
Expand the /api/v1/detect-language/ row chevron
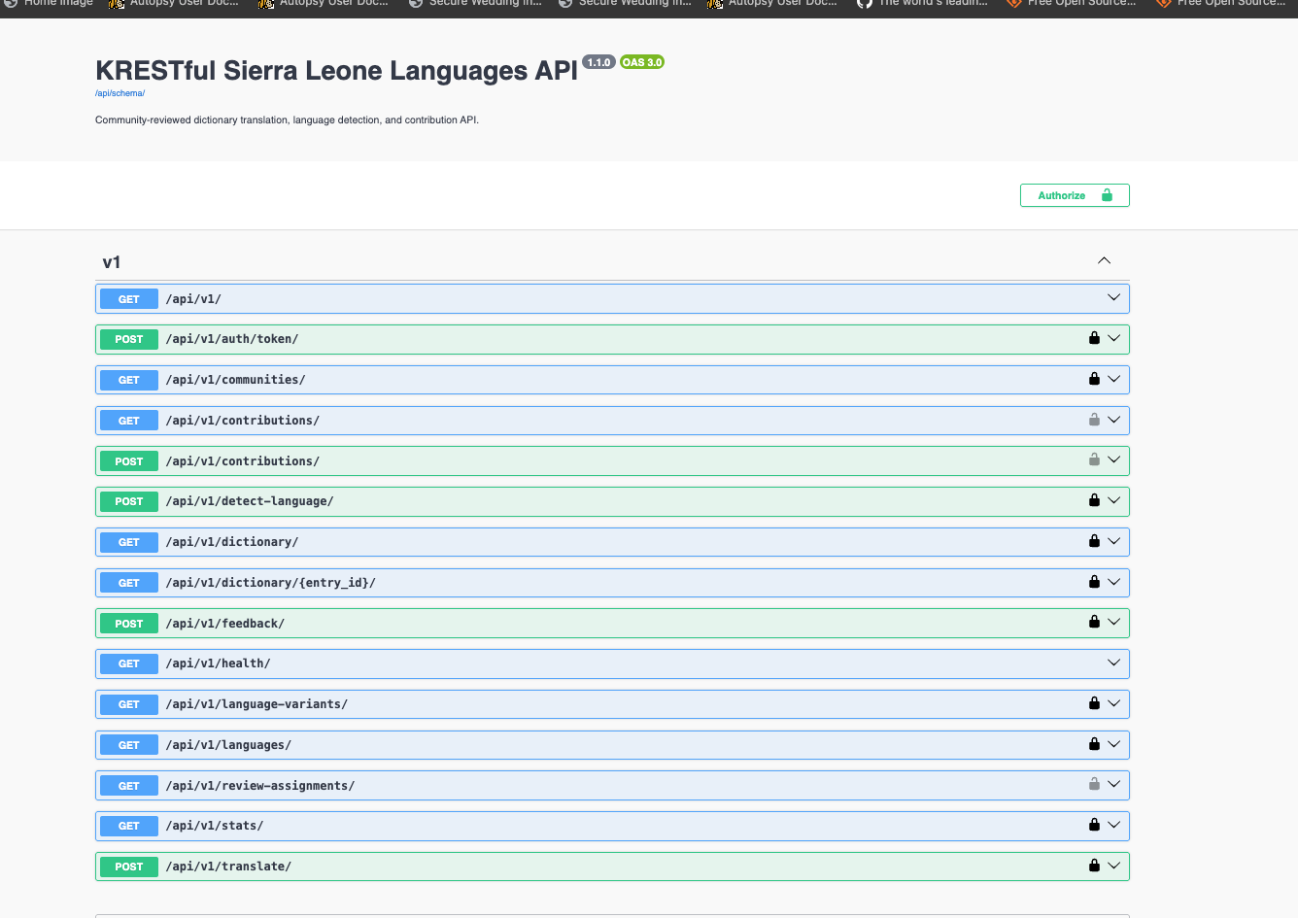tap(1114, 500)
